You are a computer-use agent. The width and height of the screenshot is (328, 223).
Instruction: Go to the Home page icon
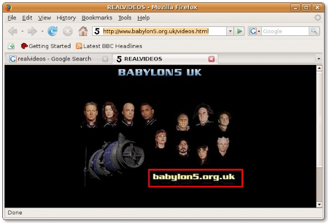pos(83,31)
